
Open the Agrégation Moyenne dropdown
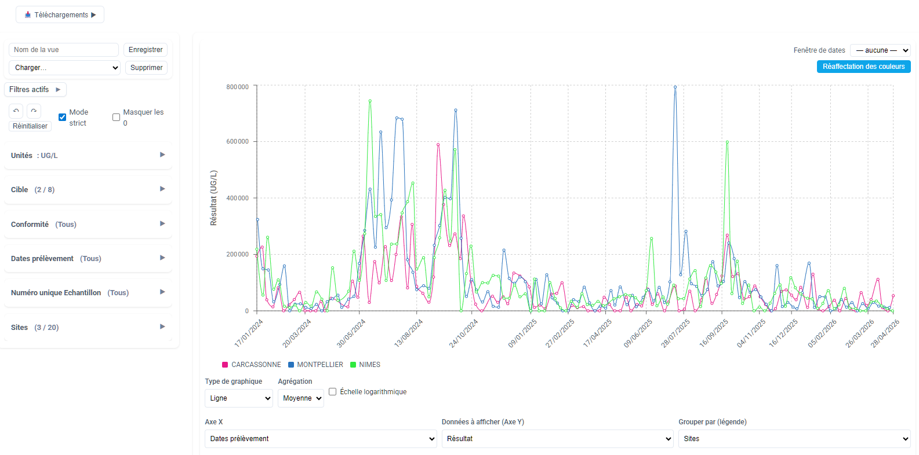pos(301,398)
